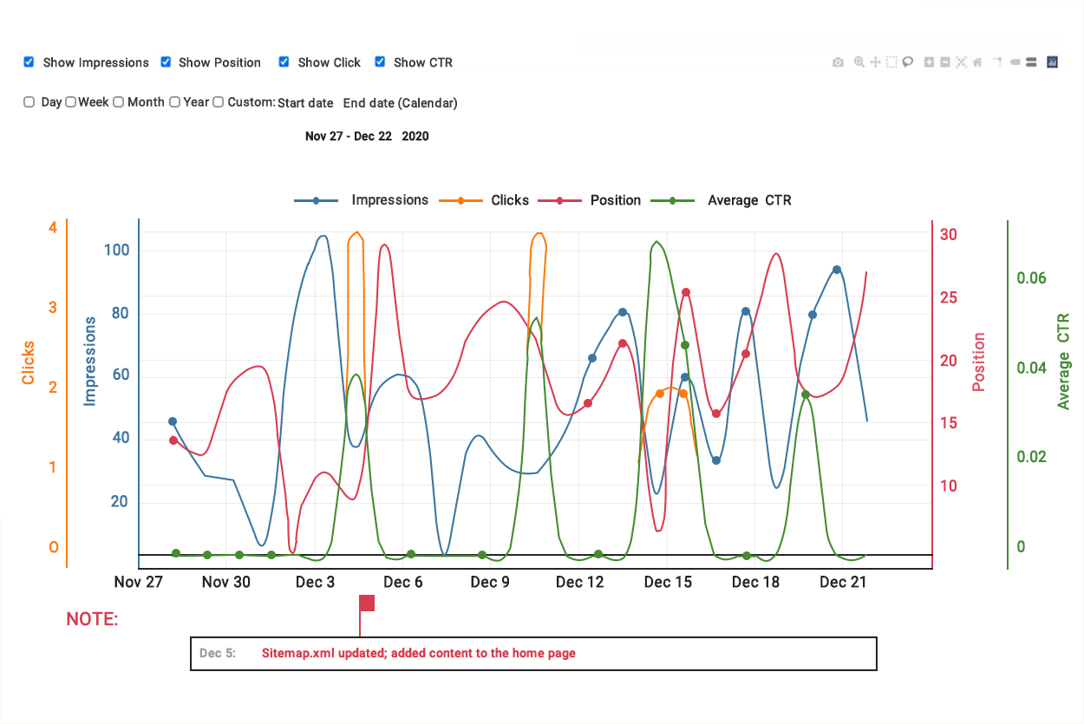Download plot as PNG with camera icon
The width and height of the screenshot is (1084, 724).
[x=838, y=62]
